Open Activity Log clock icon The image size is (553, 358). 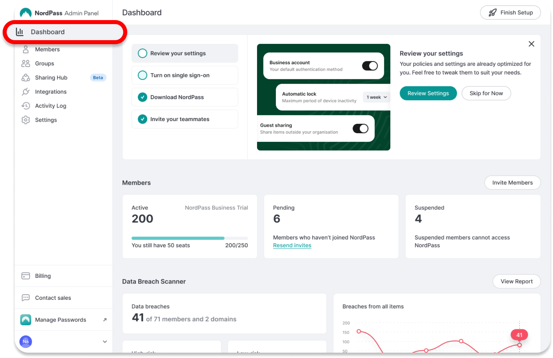click(x=26, y=106)
